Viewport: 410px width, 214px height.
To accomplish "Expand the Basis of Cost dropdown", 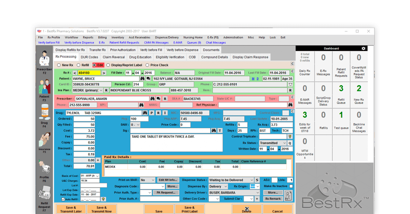I will pos(97,176).
